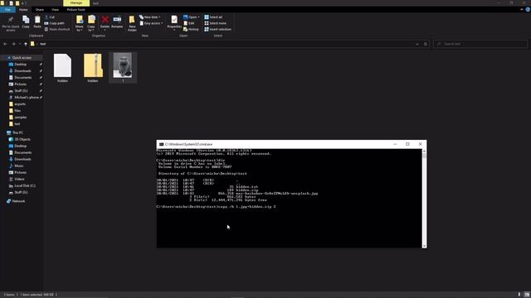Viewport: 531px width, 298px height.
Task: Switch to large icons view in status bar
Action: 527,295
